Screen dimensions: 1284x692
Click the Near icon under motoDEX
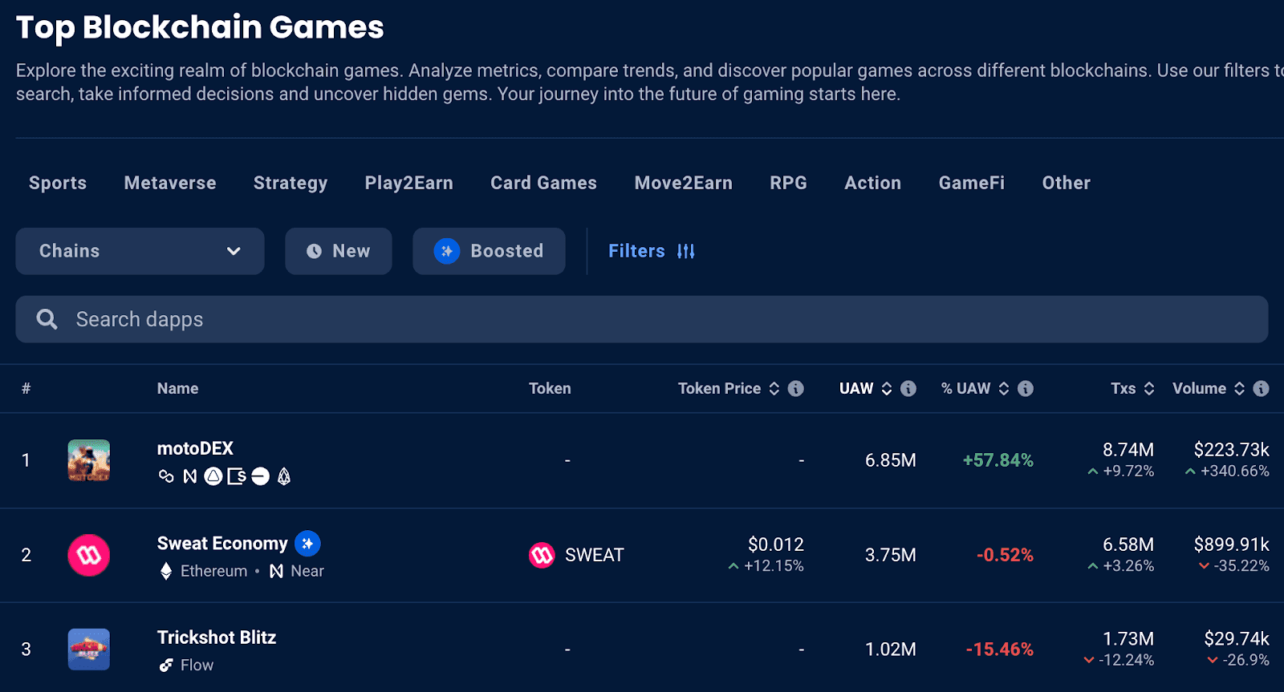pyautogui.click(x=190, y=476)
